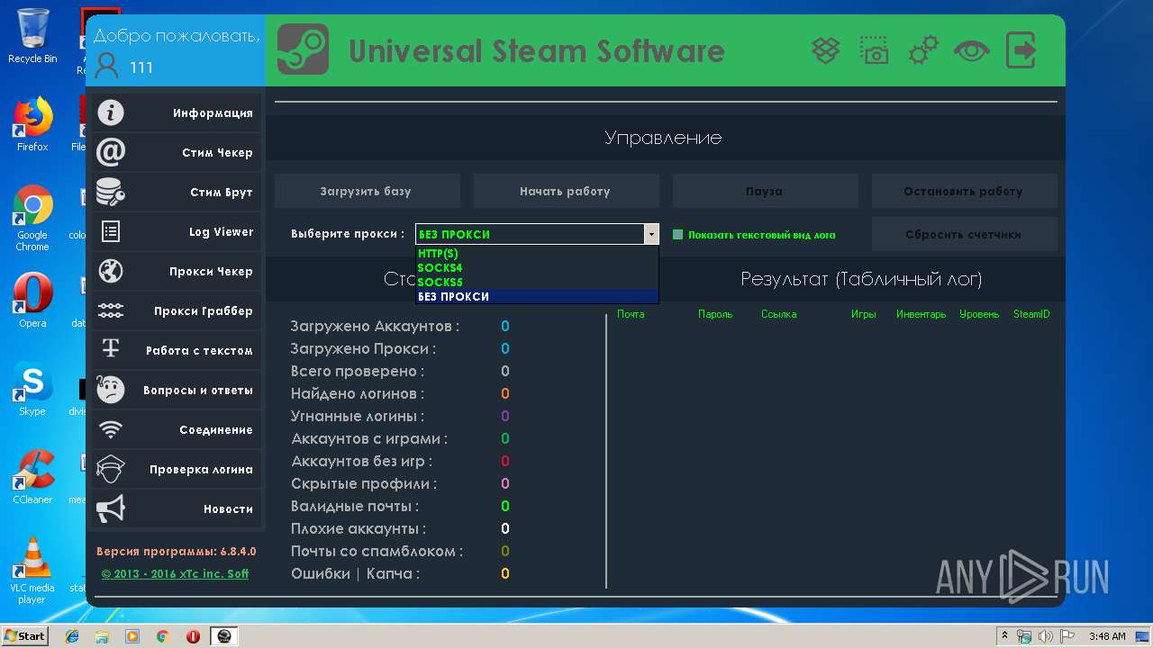Image resolution: width=1153 pixels, height=648 pixels.
Task: Open the Skype desktop shortcut
Action: point(32,389)
